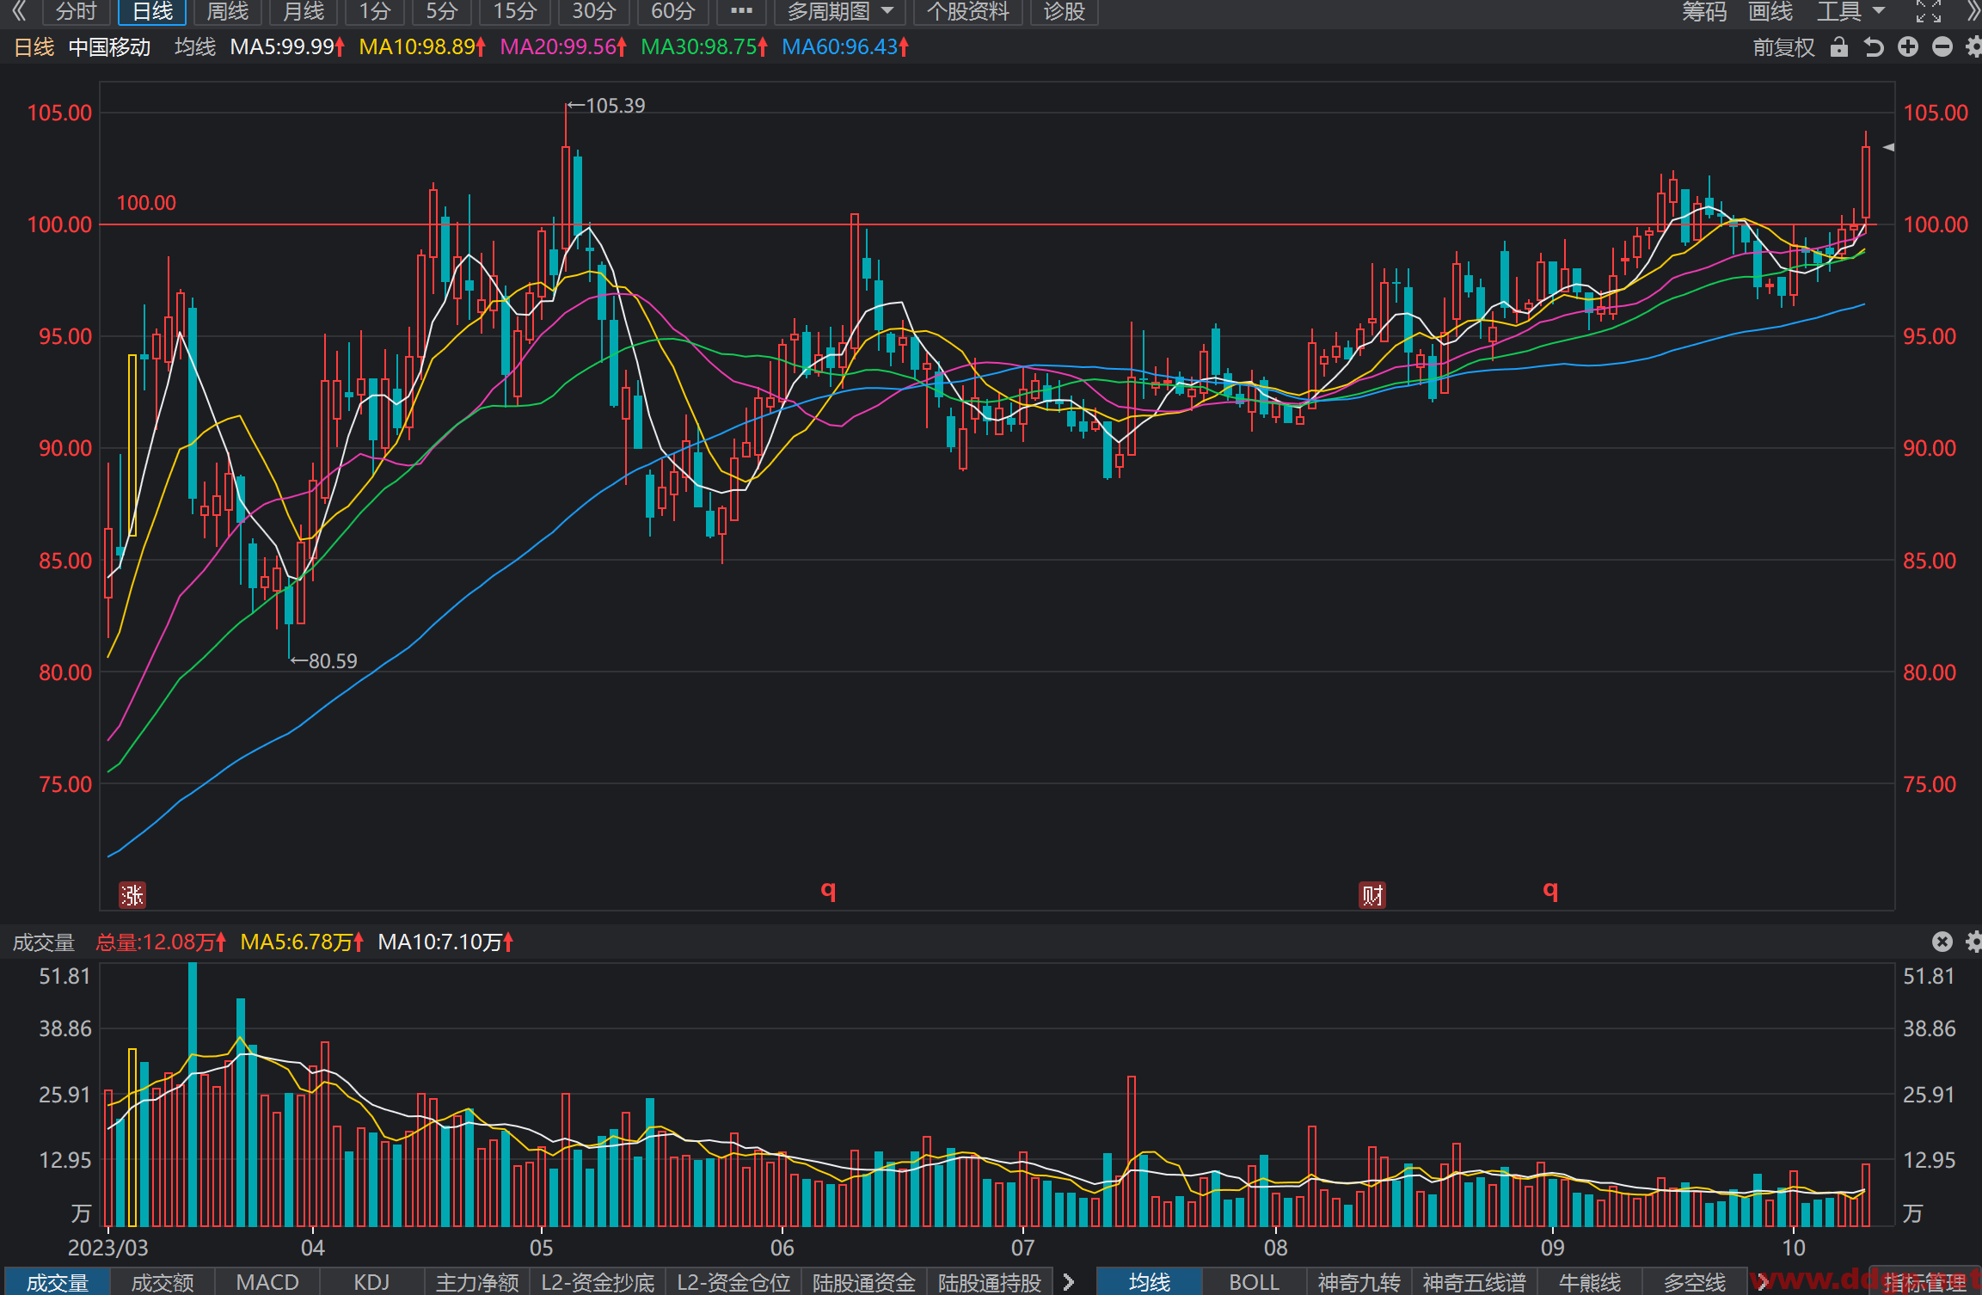1982x1295 pixels.
Task: Select L2-资金仓位 indicator tab
Action: coord(733,1282)
